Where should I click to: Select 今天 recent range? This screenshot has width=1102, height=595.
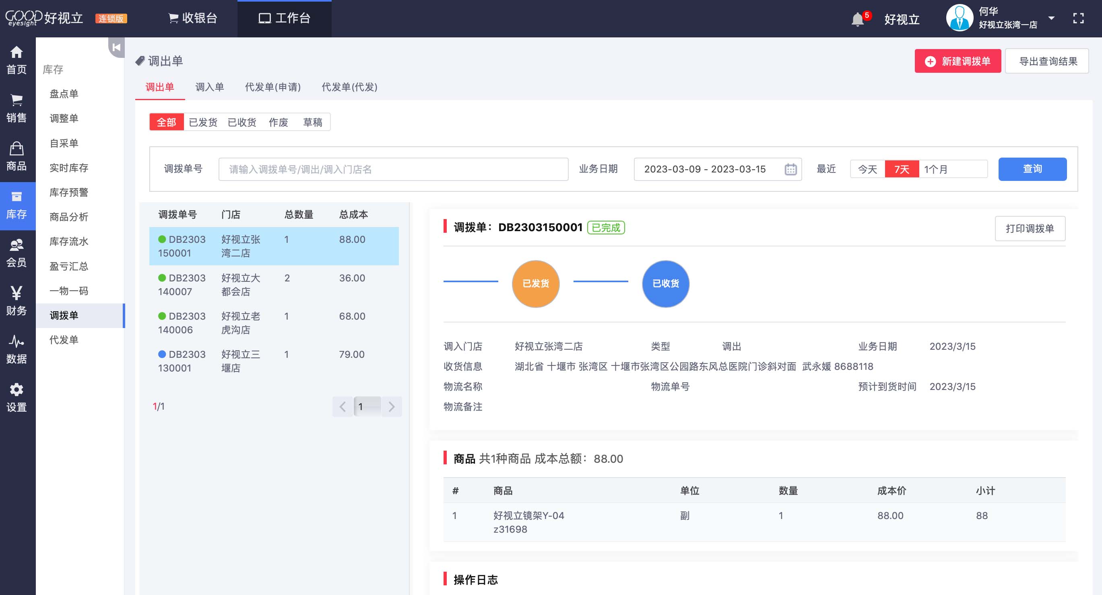[x=868, y=169]
